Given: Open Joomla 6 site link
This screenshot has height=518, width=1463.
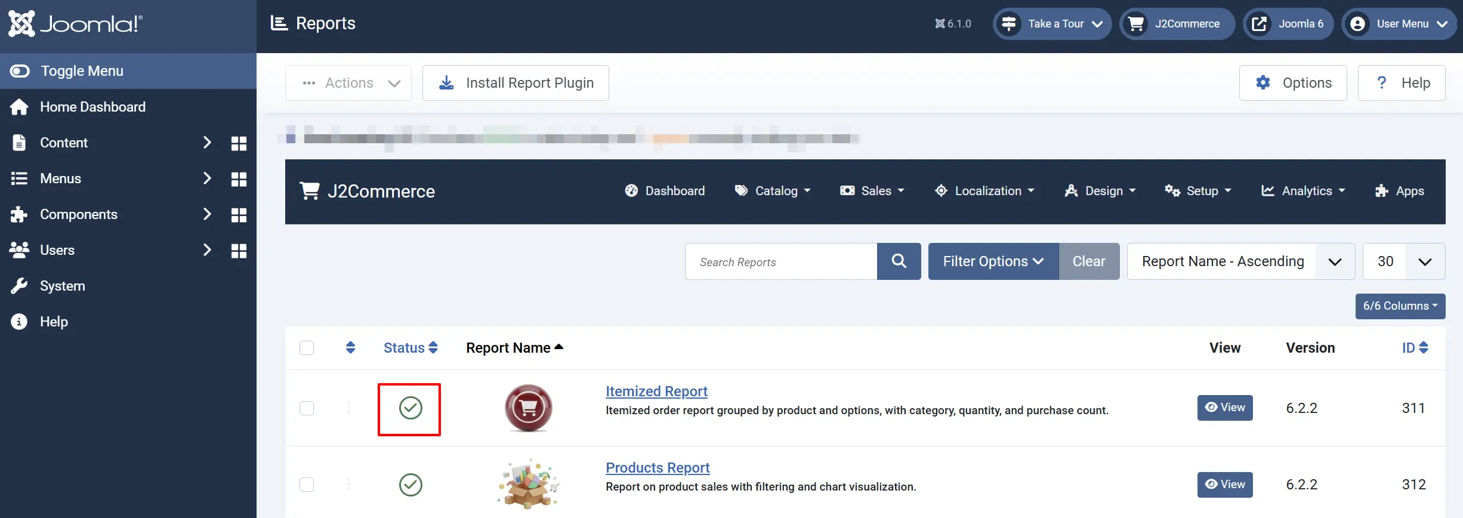Looking at the screenshot, I should pos(1288,24).
